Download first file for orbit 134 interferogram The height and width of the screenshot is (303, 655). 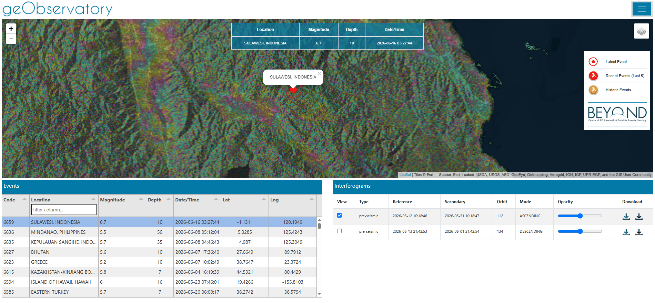click(626, 232)
